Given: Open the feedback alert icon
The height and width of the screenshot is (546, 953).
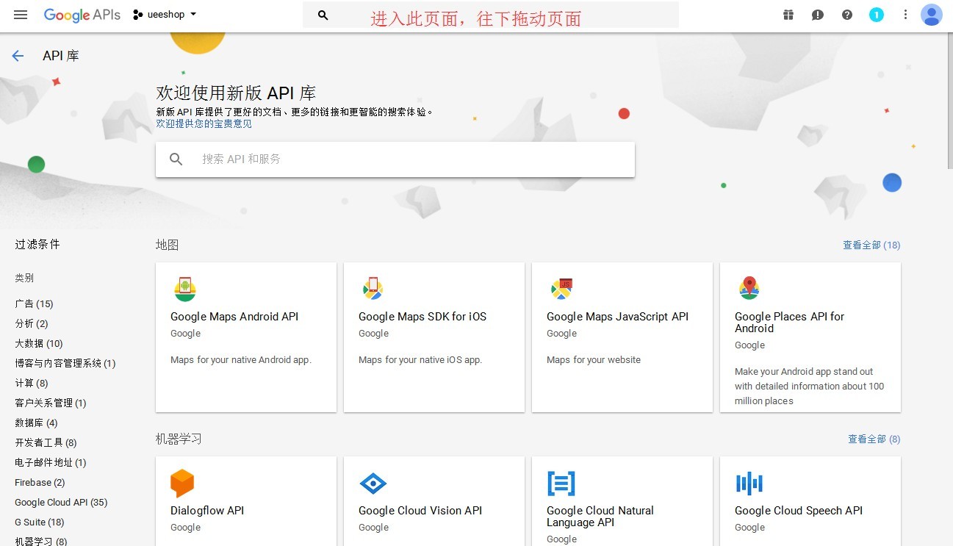Looking at the screenshot, I should point(818,15).
